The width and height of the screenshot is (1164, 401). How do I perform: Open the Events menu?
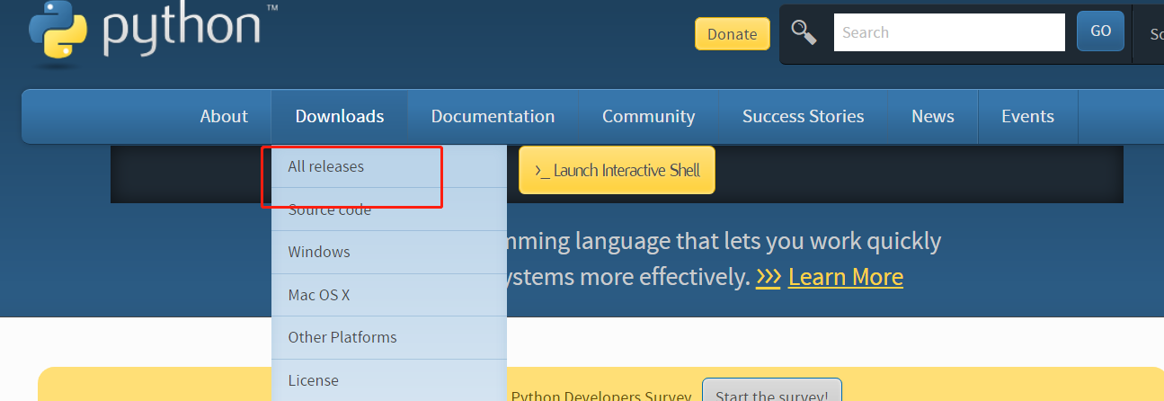click(x=1027, y=116)
